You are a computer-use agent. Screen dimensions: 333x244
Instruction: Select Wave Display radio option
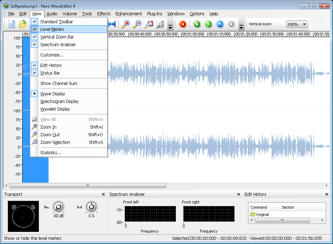point(69,94)
